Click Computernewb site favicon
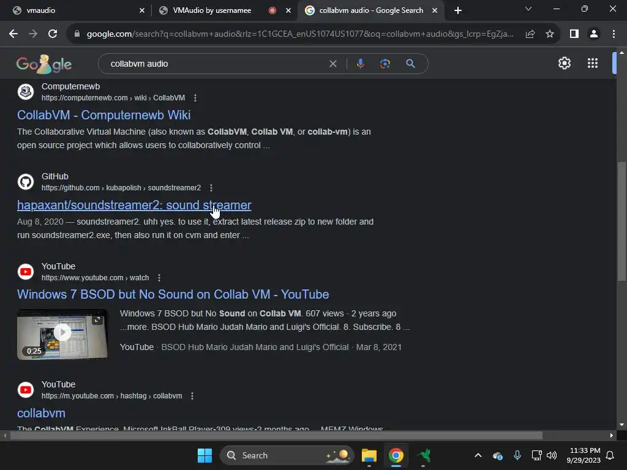This screenshot has height=470, width=627. [x=26, y=92]
